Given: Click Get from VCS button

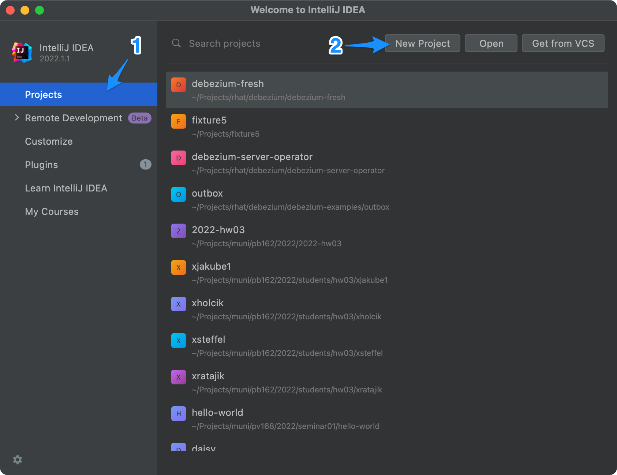Looking at the screenshot, I should 563,43.
